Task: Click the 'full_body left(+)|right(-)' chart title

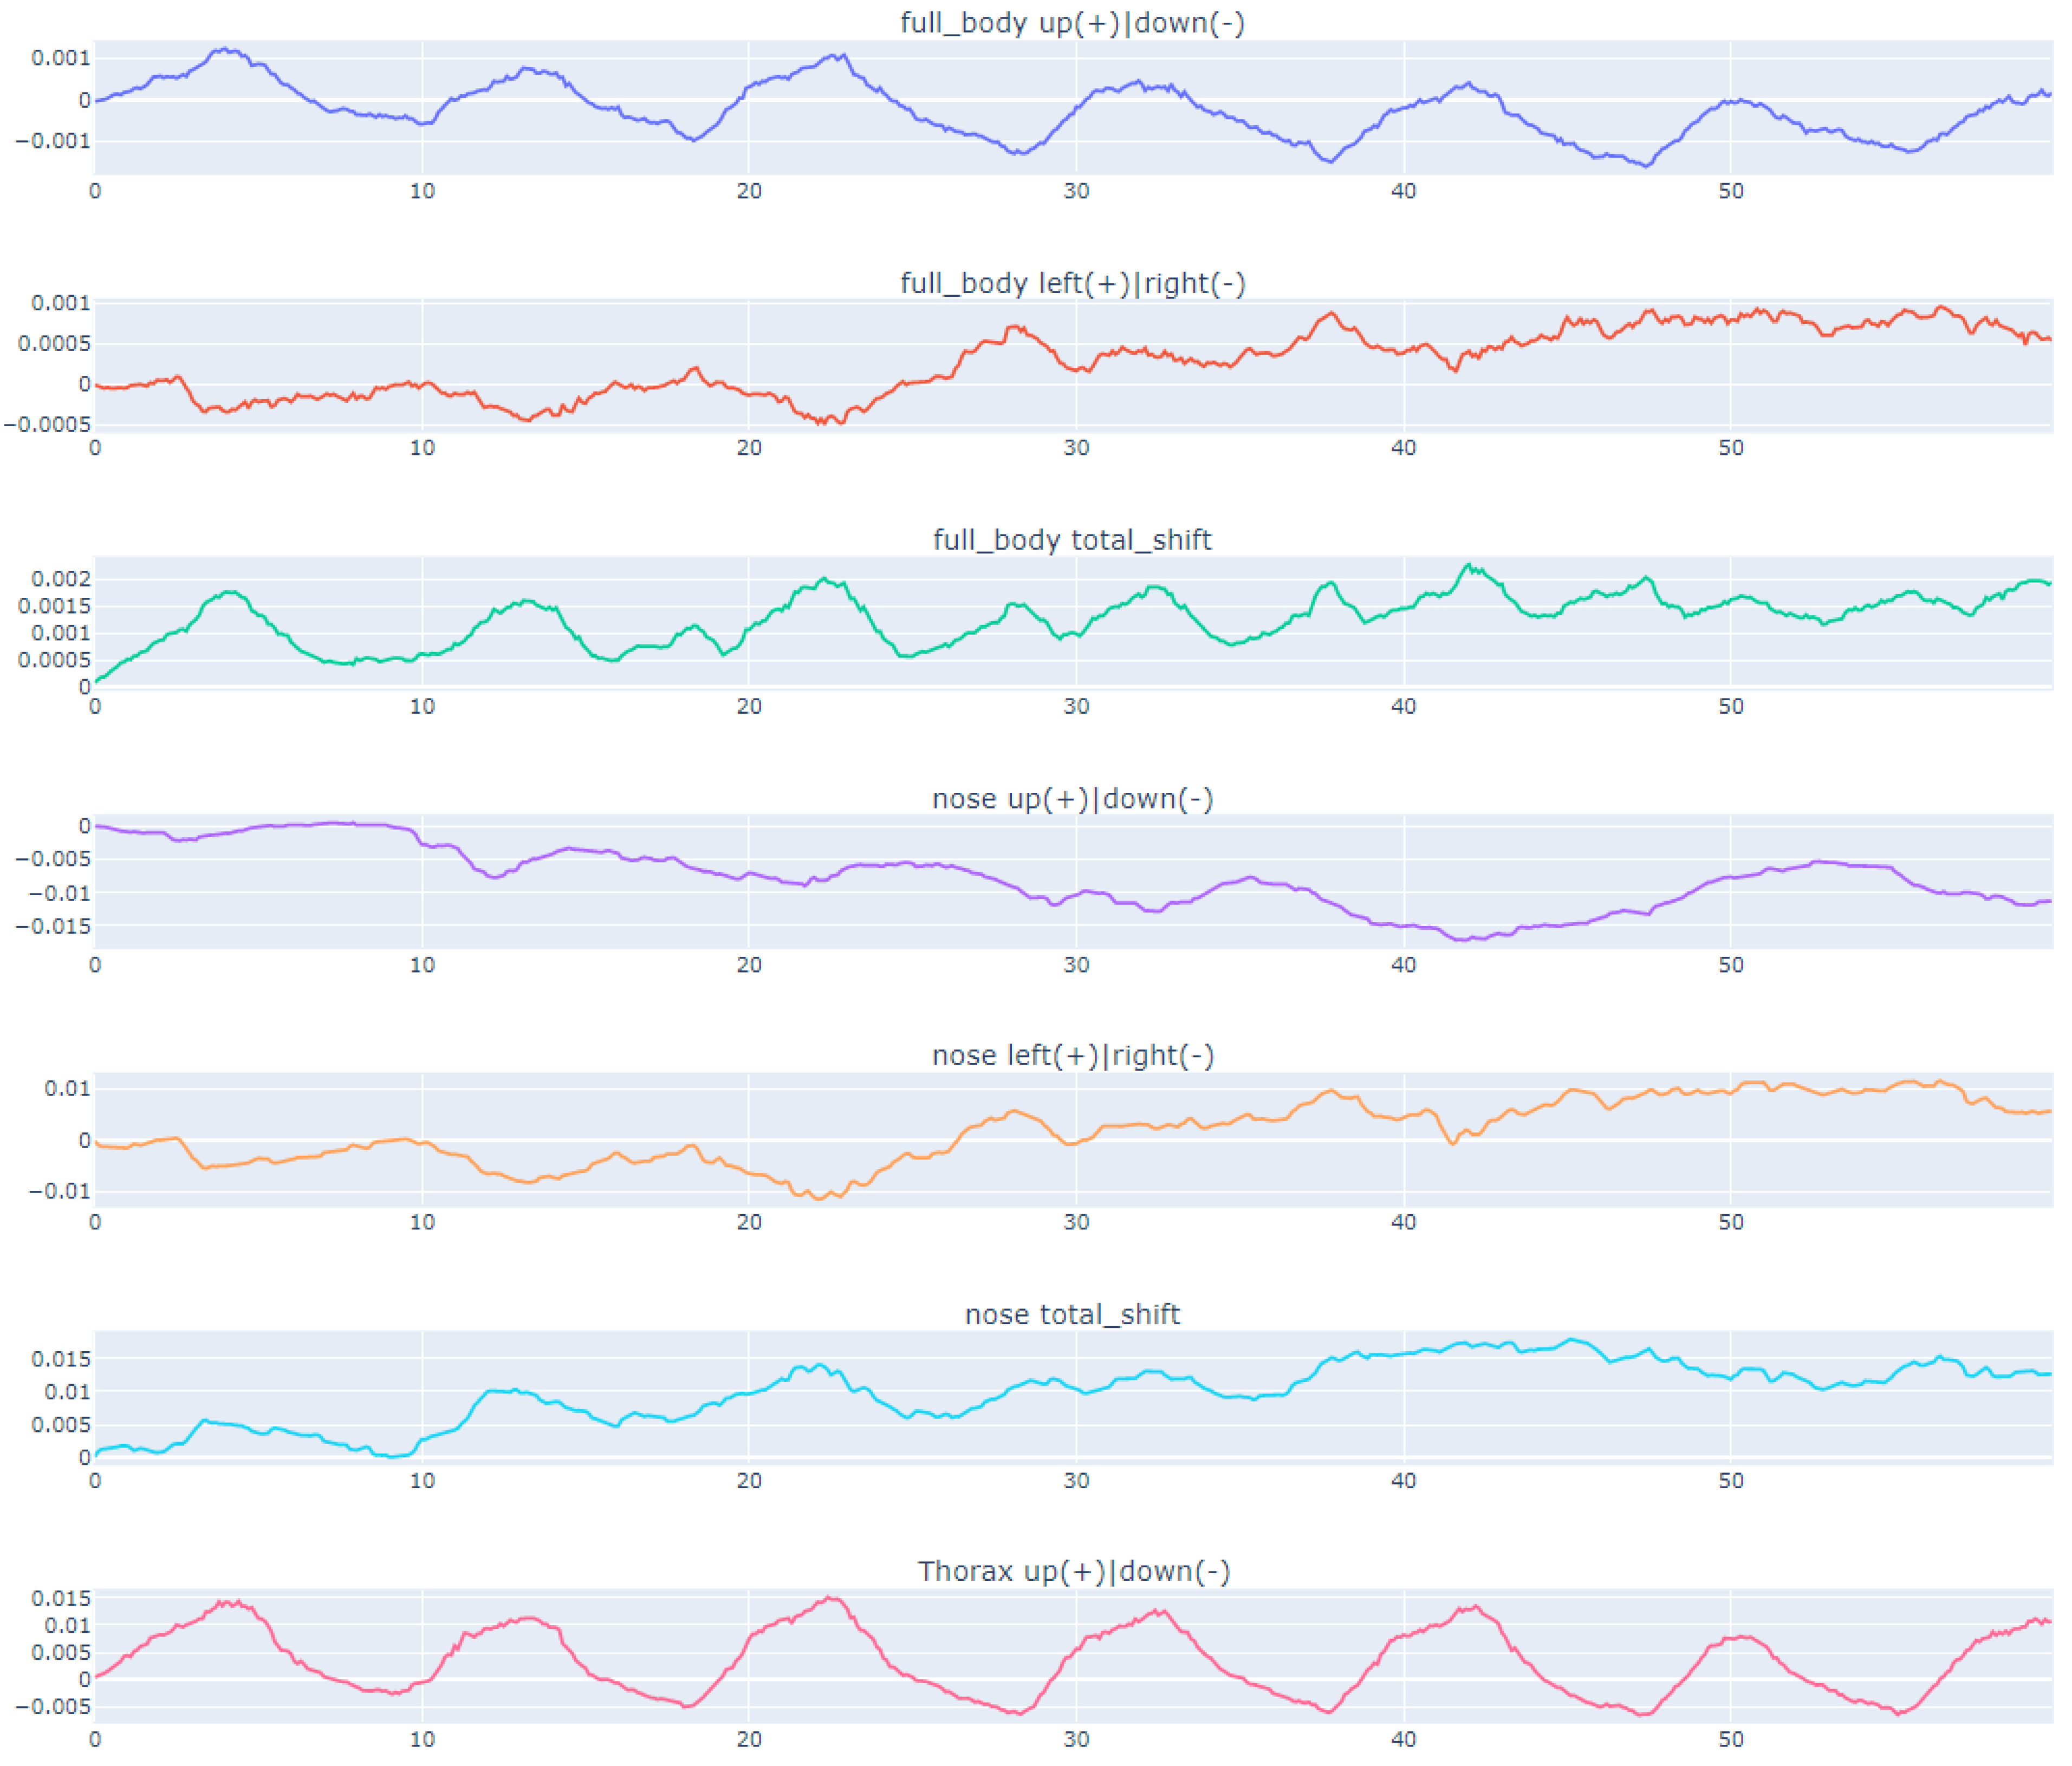Action: pos(1072,283)
